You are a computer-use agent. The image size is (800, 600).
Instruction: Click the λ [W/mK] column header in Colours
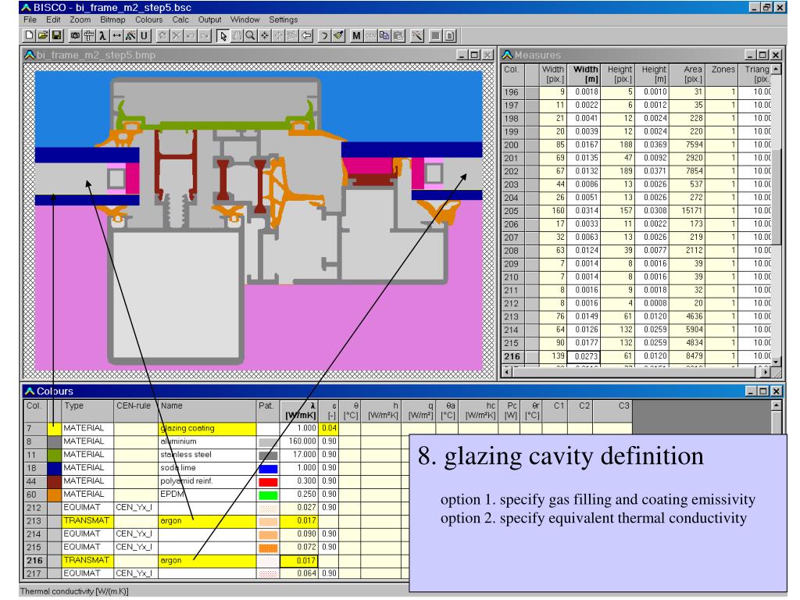click(x=299, y=411)
